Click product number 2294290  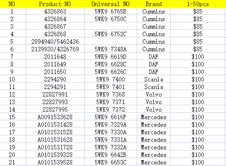click(x=55, y=79)
